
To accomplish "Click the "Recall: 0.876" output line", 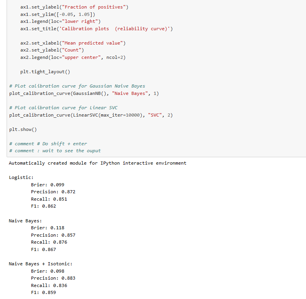I will coord(49,242).
